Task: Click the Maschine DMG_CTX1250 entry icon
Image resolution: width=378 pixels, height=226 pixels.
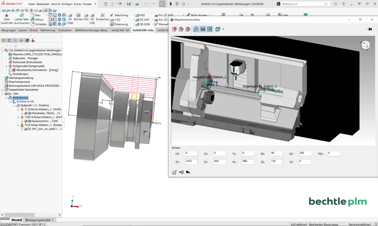Action: [x=10, y=54]
